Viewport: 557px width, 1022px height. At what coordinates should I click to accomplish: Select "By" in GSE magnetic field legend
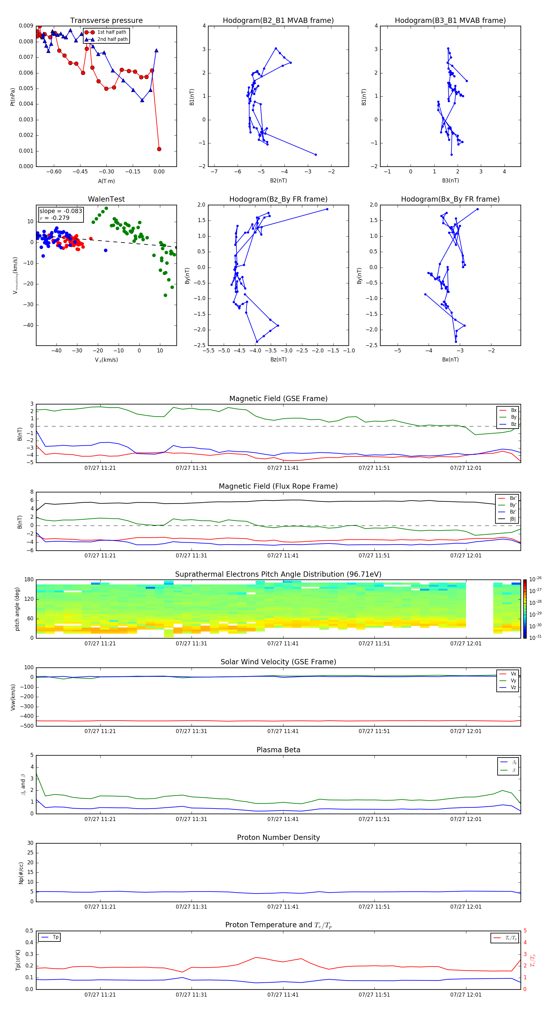tap(508, 417)
